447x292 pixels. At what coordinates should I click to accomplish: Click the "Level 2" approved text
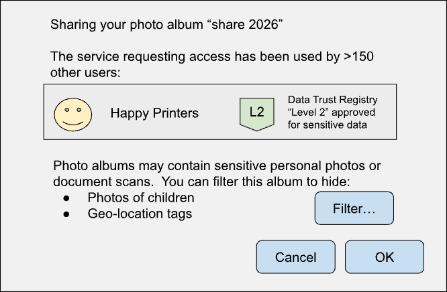click(x=332, y=111)
